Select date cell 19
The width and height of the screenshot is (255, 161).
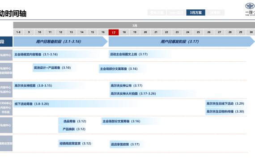[x=135, y=32]
